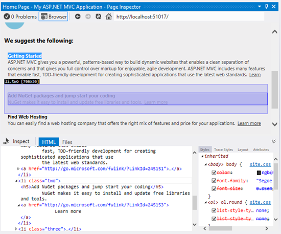
Task: Uncheck the struck-through list-style-type checkbox
Action: [x=214, y=219]
